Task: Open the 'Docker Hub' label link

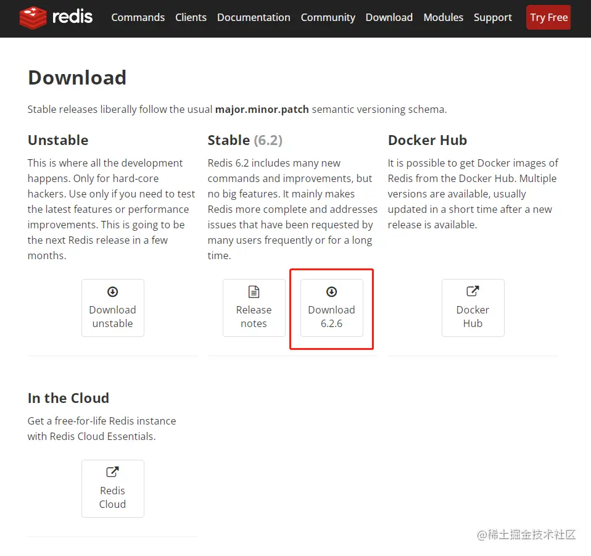Action: [473, 317]
